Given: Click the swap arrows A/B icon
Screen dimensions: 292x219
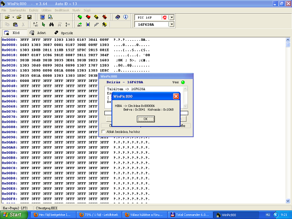Looking at the screenshot, I should (36, 25).
